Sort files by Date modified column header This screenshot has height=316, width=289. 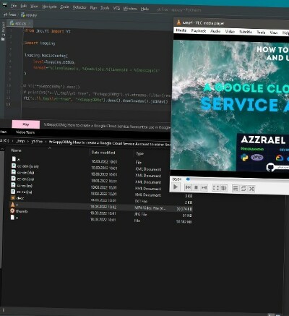(x=103, y=153)
